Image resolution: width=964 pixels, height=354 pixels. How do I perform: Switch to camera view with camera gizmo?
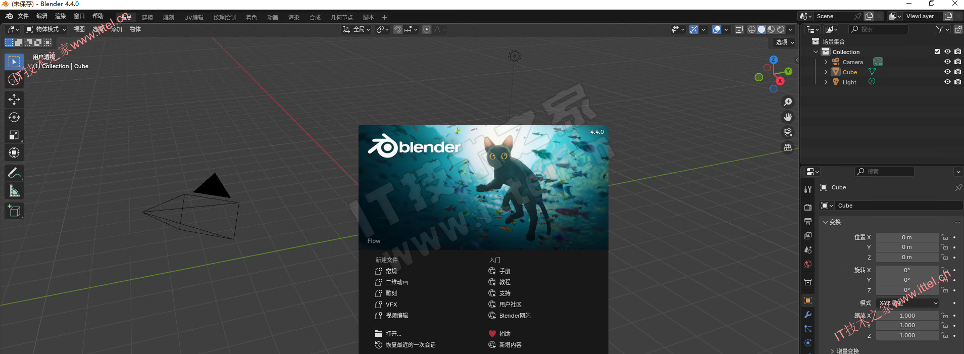point(788,132)
